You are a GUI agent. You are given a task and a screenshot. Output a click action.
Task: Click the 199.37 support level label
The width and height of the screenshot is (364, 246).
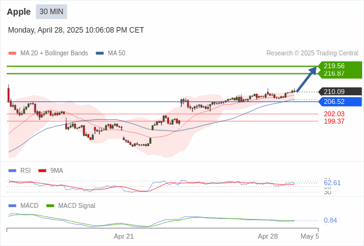click(x=334, y=121)
